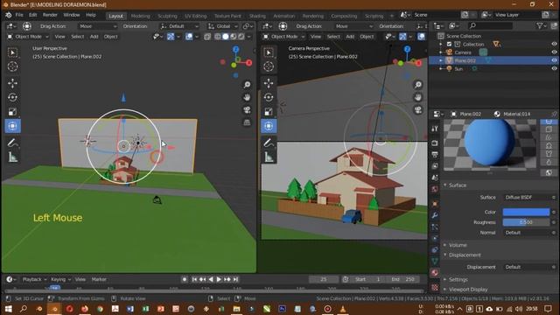Image resolution: width=560 pixels, height=315 pixels.
Task: Click zoom magnifier in Camera Perspective viewport
Action: click(x=418, y=85)
